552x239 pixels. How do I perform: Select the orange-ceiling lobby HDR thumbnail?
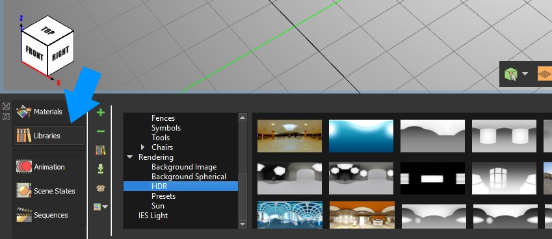pyautogui.click(x=362, y=215)
